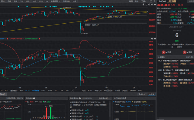Select the 融资融券 indicator

click(x=14, y=91)
